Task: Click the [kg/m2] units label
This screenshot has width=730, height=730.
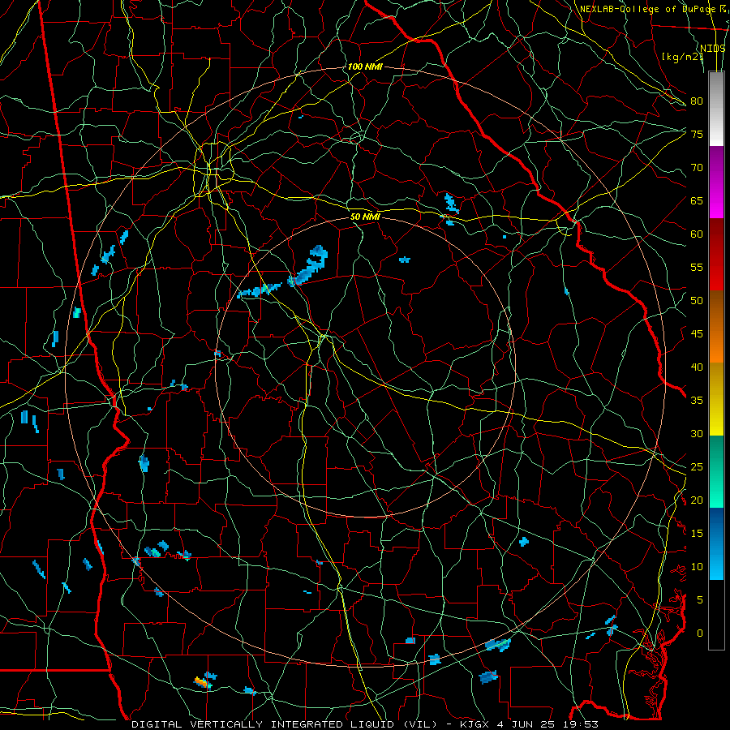Action: click(682, 57)
